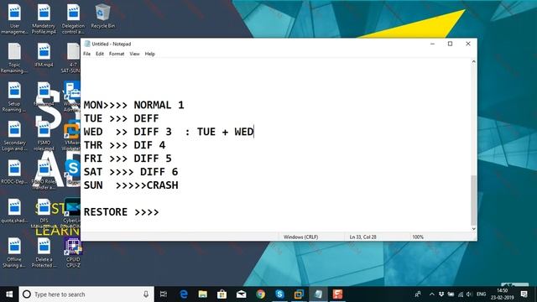This screenshot has width=537, height=302.
Task: Click the microphone icon in the search box
Action: tap(146, 294)
